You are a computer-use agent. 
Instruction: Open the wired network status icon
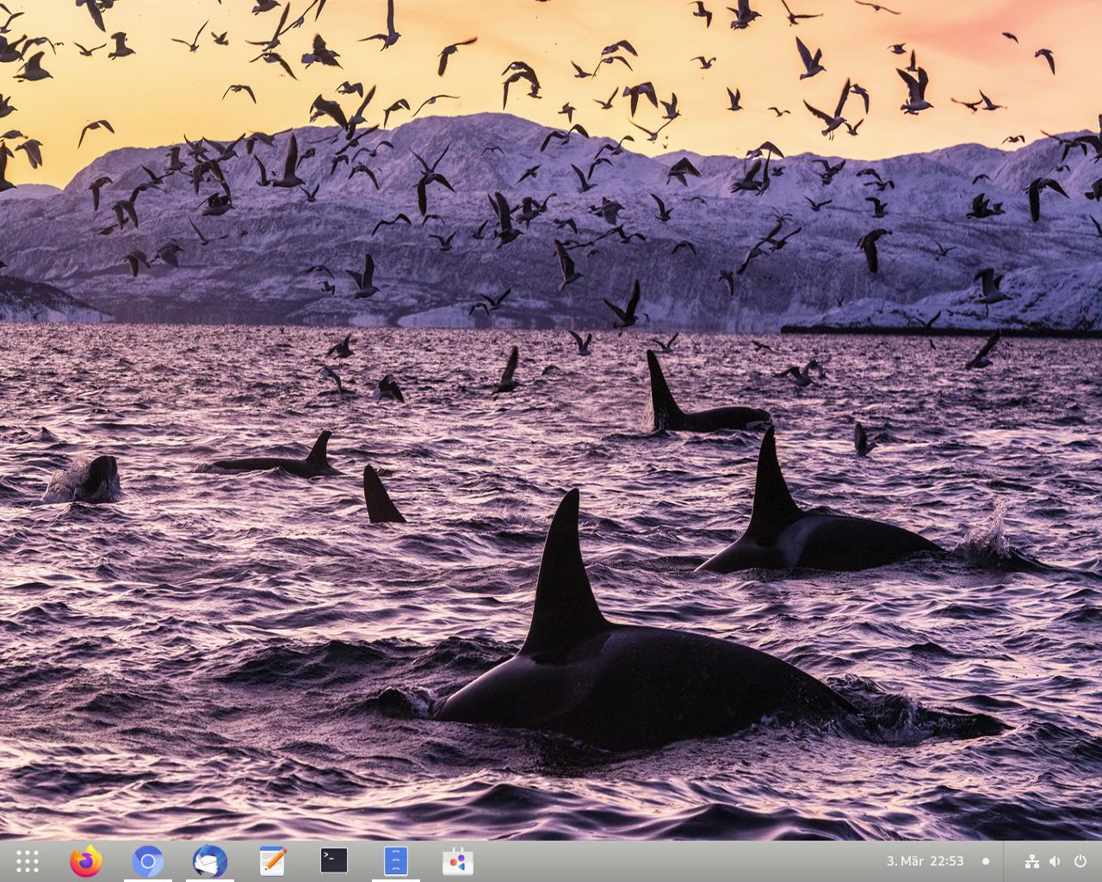coord(1032,861)
